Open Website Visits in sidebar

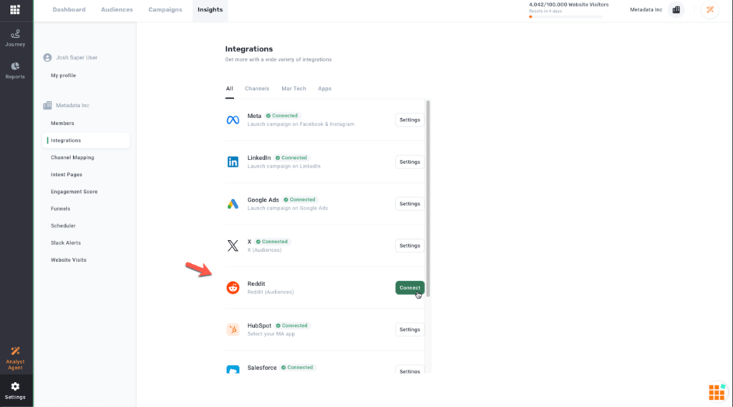pos(68,260)
